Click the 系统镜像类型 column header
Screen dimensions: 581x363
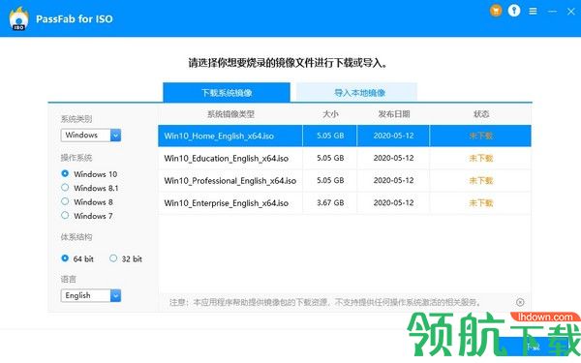point(230,114)
